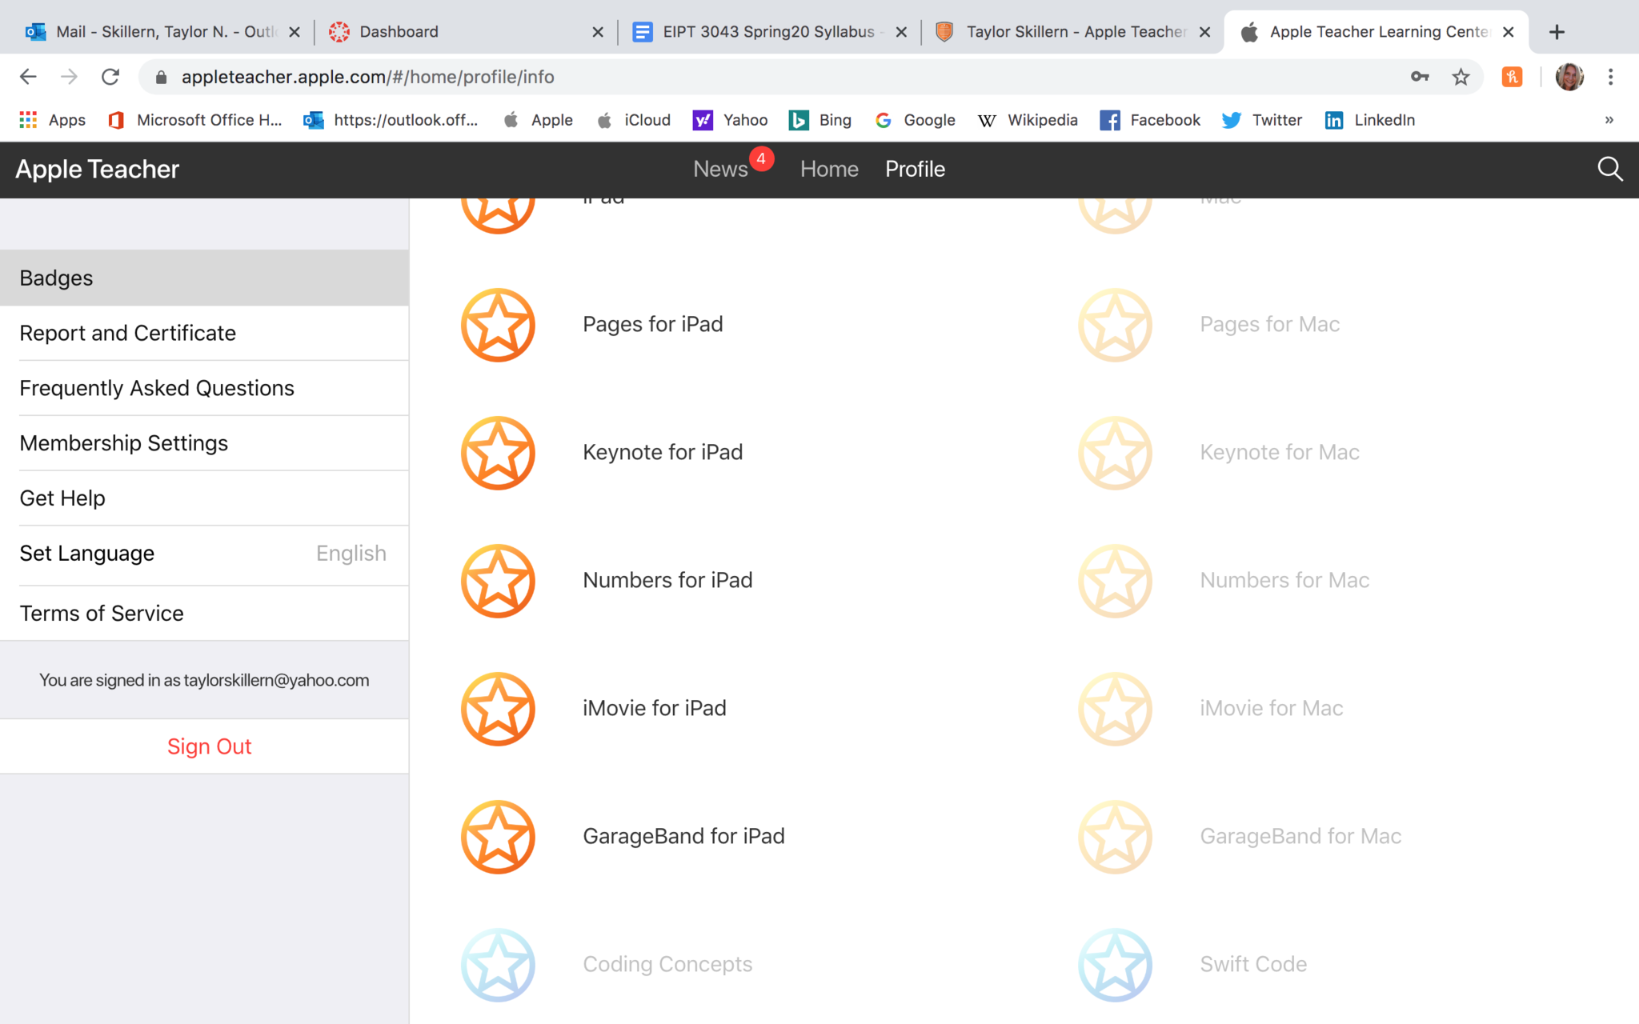Click the Keynote for iPad badge icon
This screenshot has width=1639, height=1024.
pos(498,453)
